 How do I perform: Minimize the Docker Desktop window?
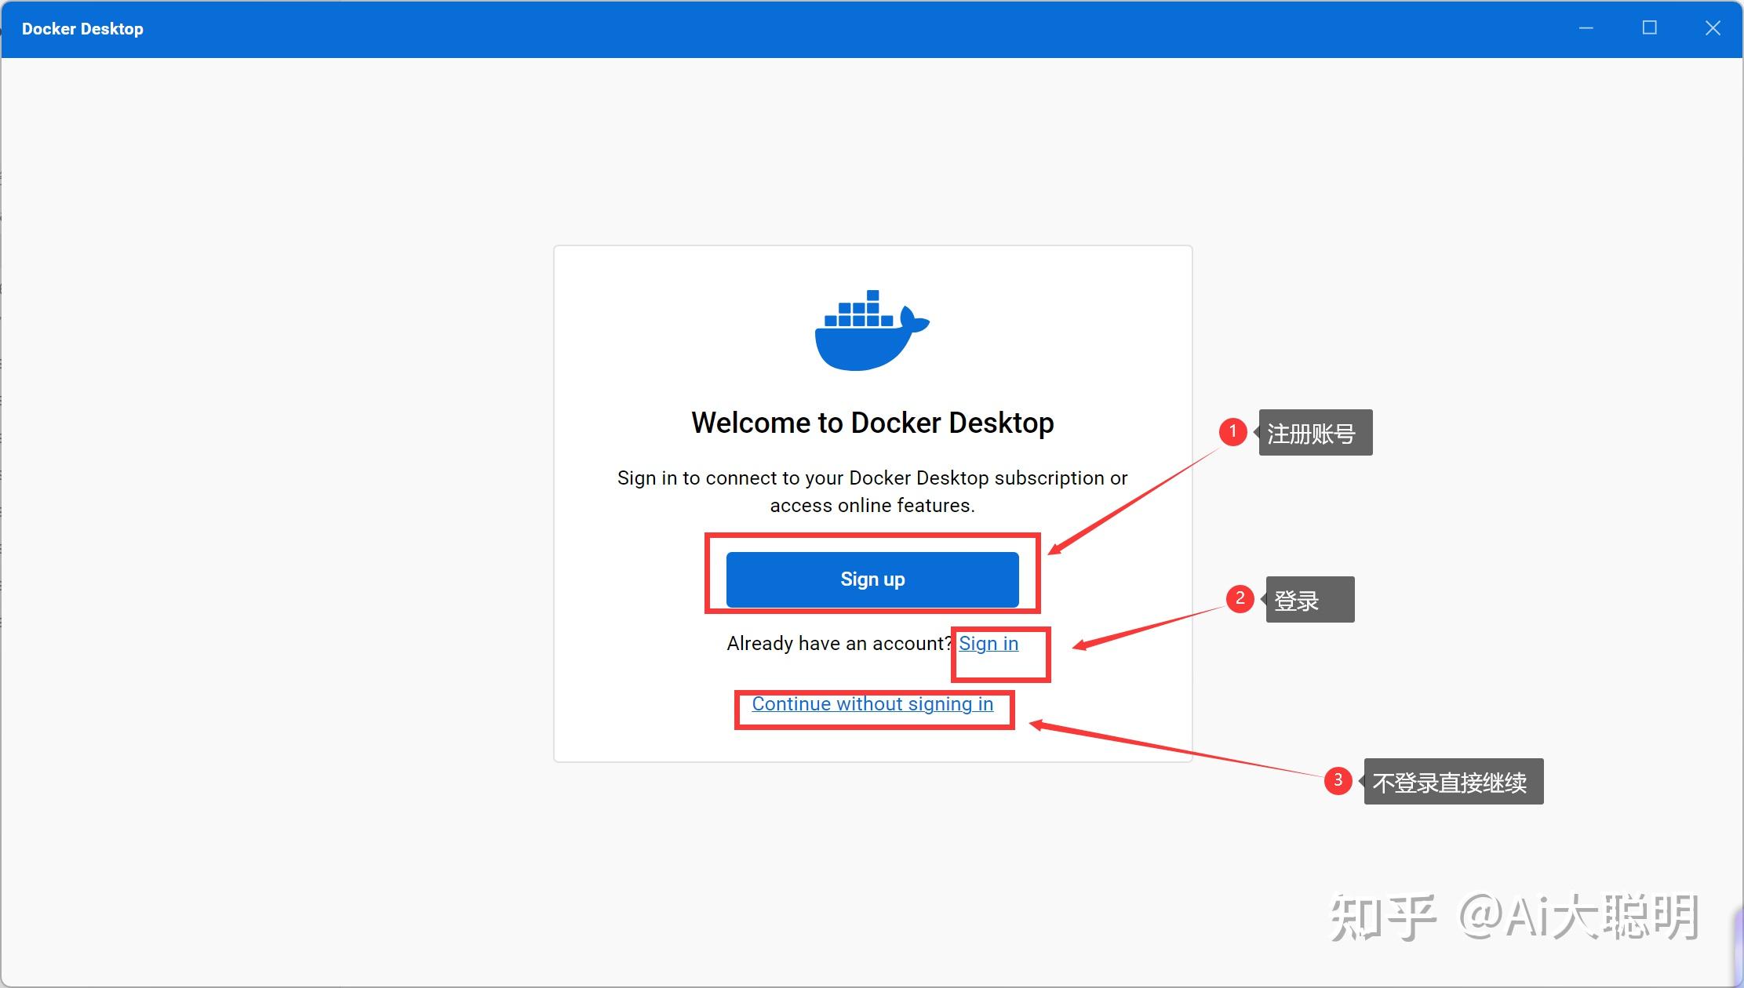click(x=1586, y=28)
